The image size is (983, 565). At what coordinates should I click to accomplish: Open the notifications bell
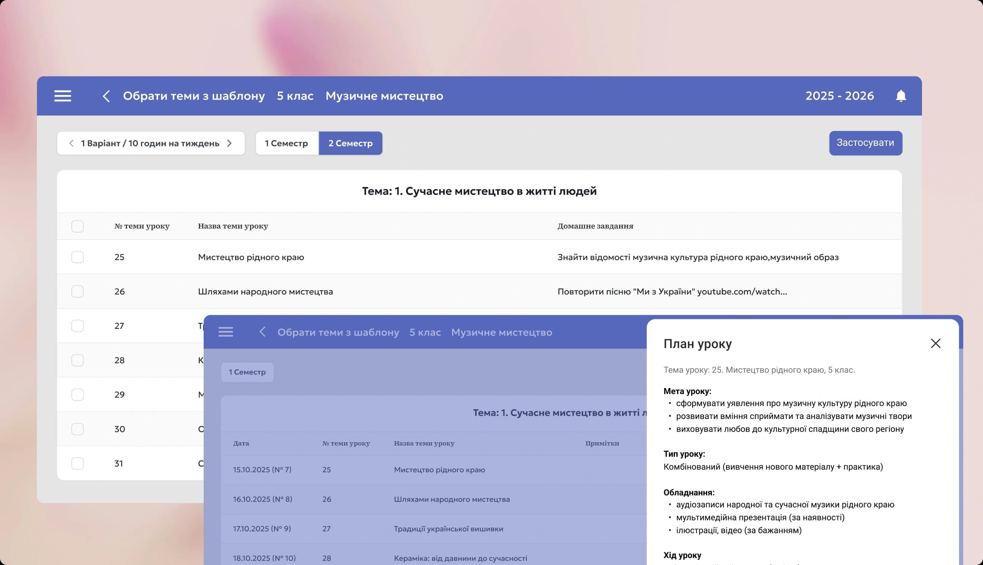click(901, 96)
